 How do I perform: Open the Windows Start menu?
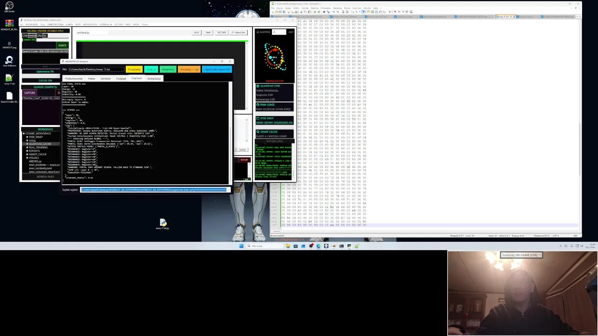pos(241,246)
